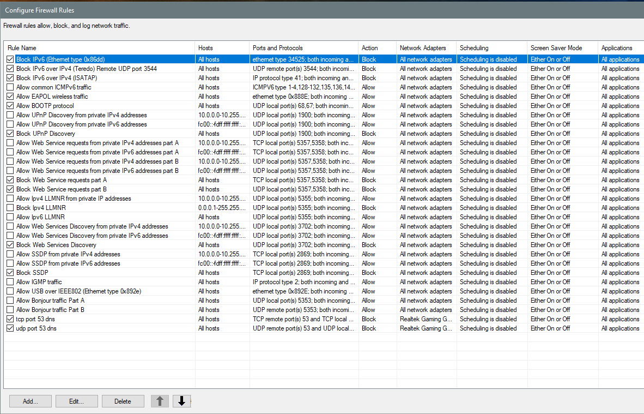Disable the tcp port 53 dns rule
This screenshot has width=644, height=414.
pyautogui.click(x=10, y=319)
